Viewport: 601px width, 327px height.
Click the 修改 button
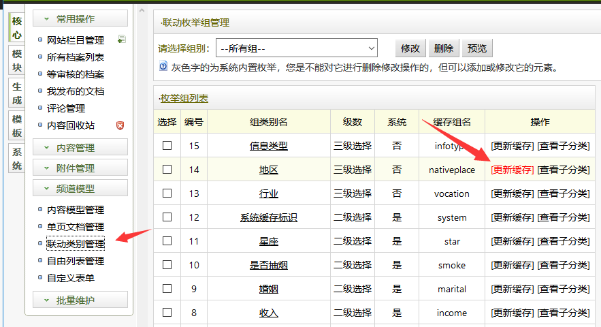click(x=410, y=48)
